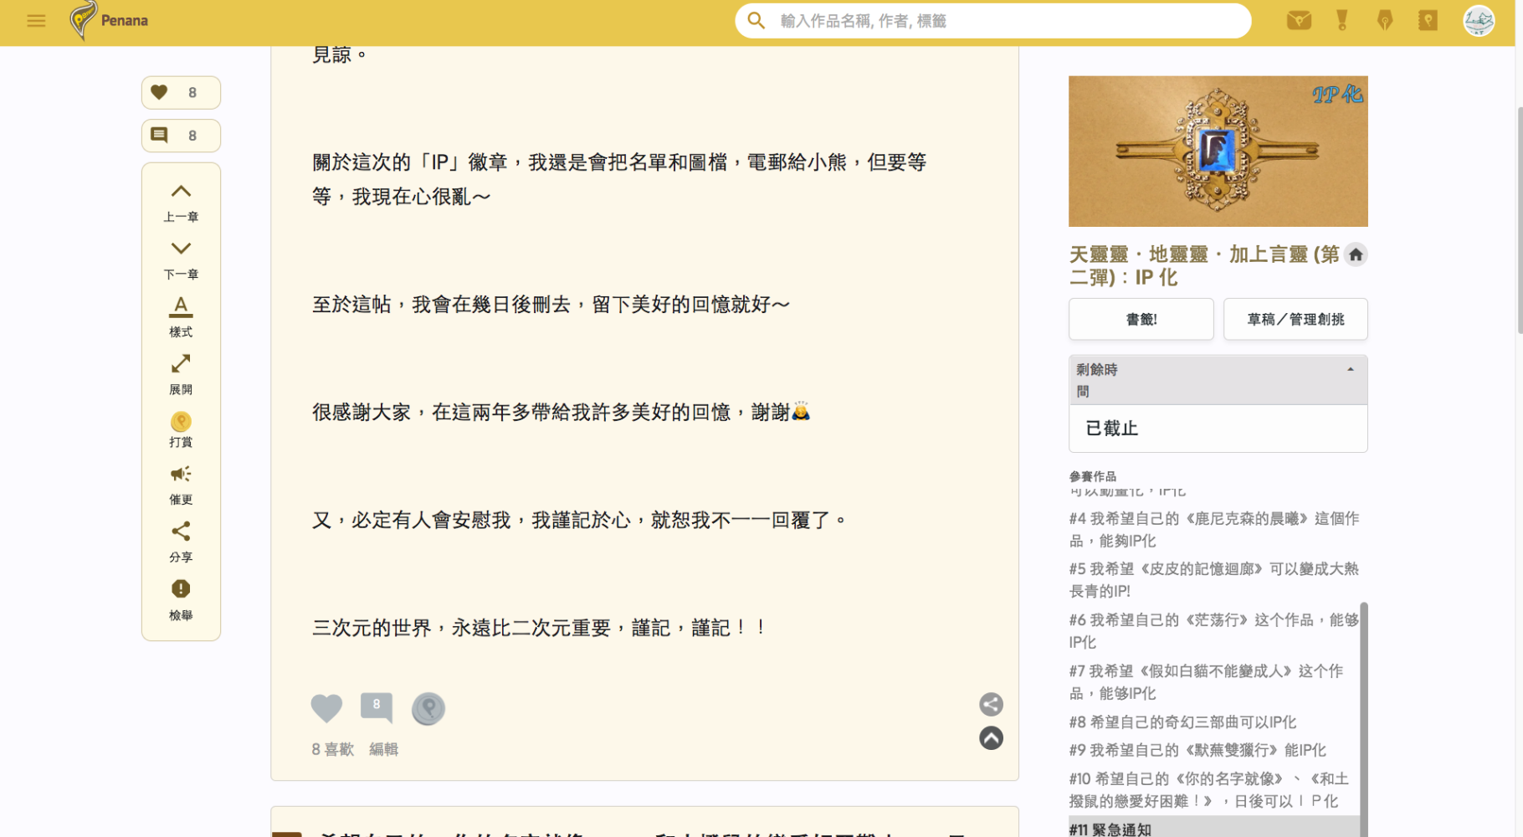Click the entries list scrollbar

1364,718
